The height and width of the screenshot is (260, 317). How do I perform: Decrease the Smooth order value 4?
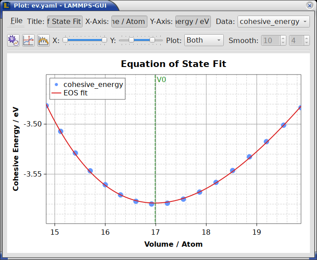(306, 43)
